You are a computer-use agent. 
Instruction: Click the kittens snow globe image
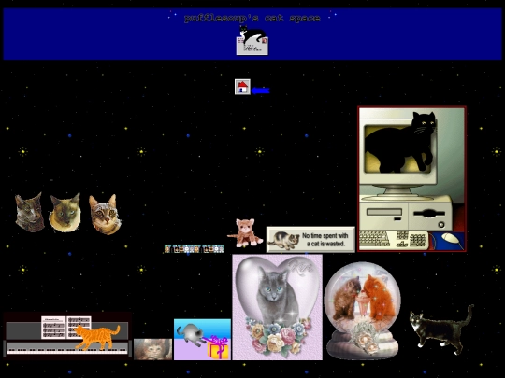coord(363,311)
